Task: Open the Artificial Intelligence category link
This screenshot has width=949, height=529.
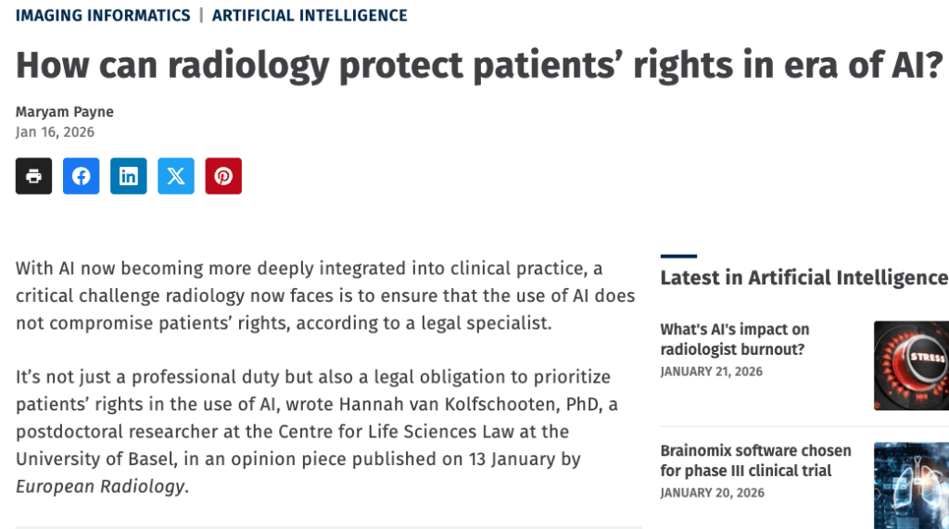Action: click(x=310, y=16)
